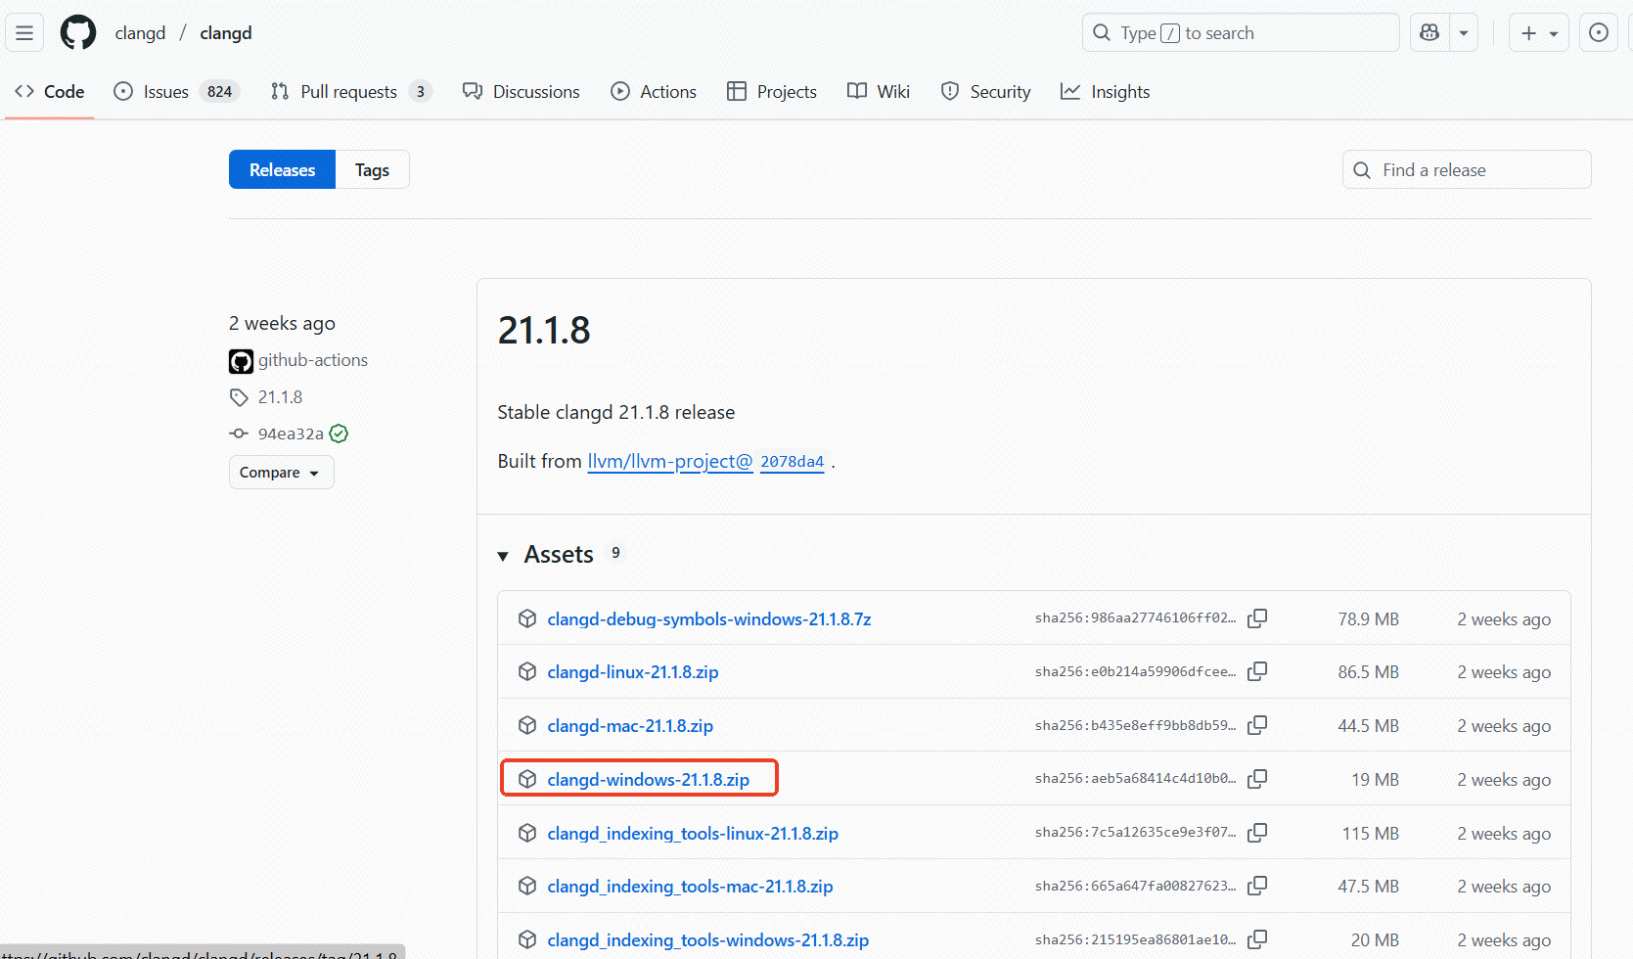This screenshot has width=1633, height=959.
Task: Click sha256:986aa27746106ff02 hash text
Action: pos(1135,618)
